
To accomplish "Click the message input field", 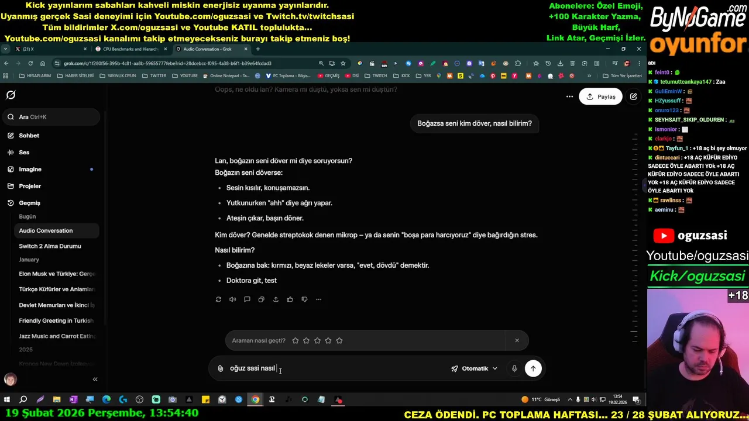I will [336, 369].
